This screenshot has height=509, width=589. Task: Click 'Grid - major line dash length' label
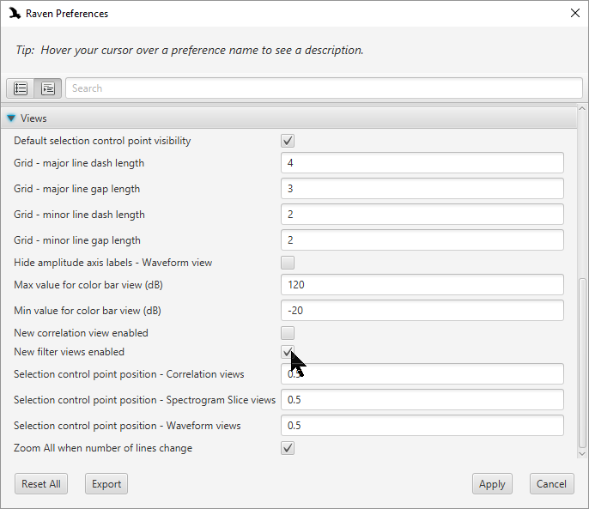tap(79, 163)
